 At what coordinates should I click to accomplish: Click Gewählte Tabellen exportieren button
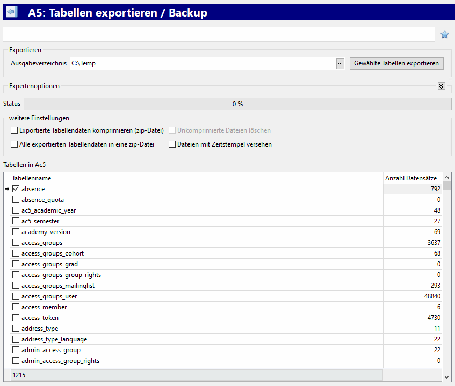pos(397,63)
